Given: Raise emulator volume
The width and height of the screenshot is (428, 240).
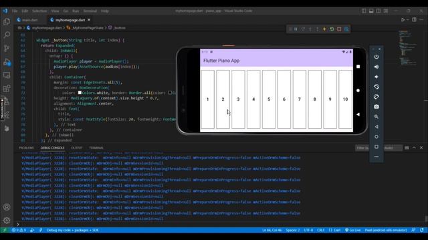Looking at the screenshot, I should [377, 67].
